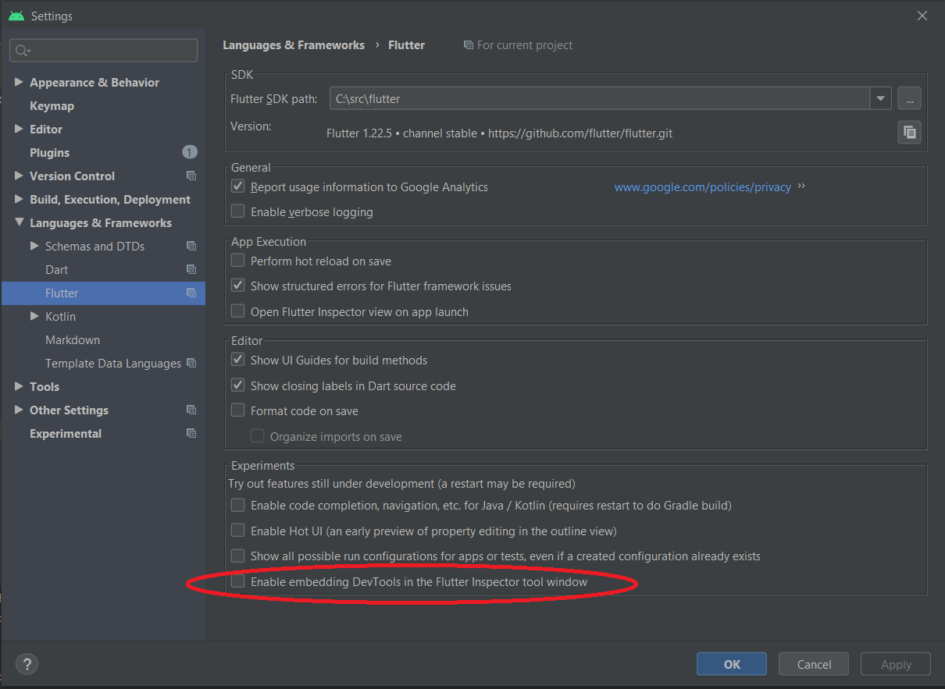Expand the Appearance & Behavior section
This screenshot has height=689, width=945.
(x=18, y=82)
